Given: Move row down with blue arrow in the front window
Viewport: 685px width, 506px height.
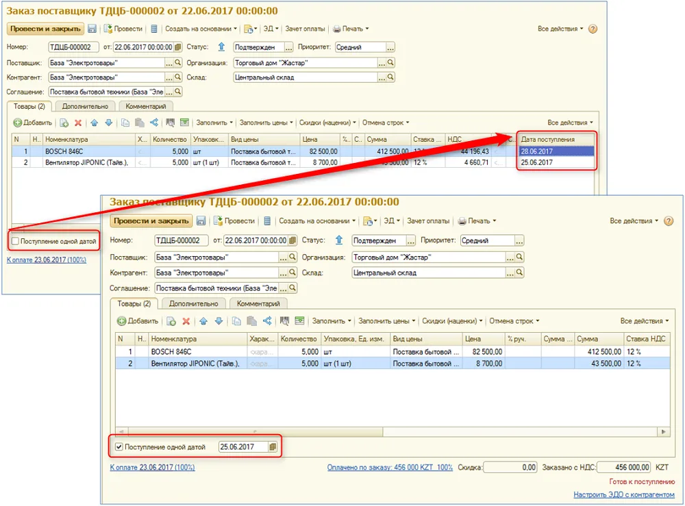Looking at the screenshot, I should [x=219, y=321].
